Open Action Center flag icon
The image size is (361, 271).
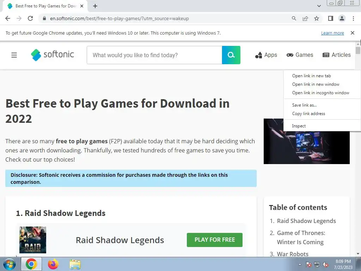(308, 265)
